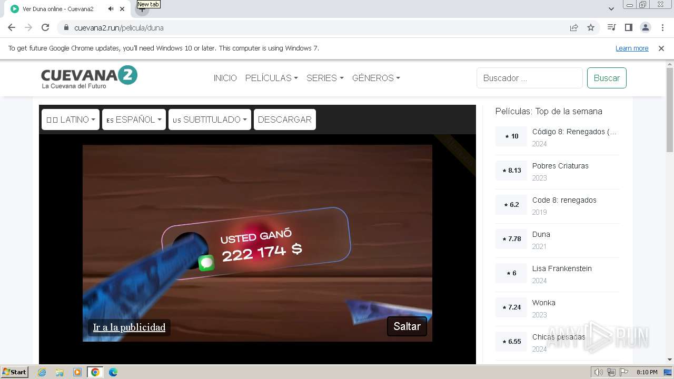Go forward with browser forward arrow
The height and width of the screenshot is (379, 674).
click(28, 27)
